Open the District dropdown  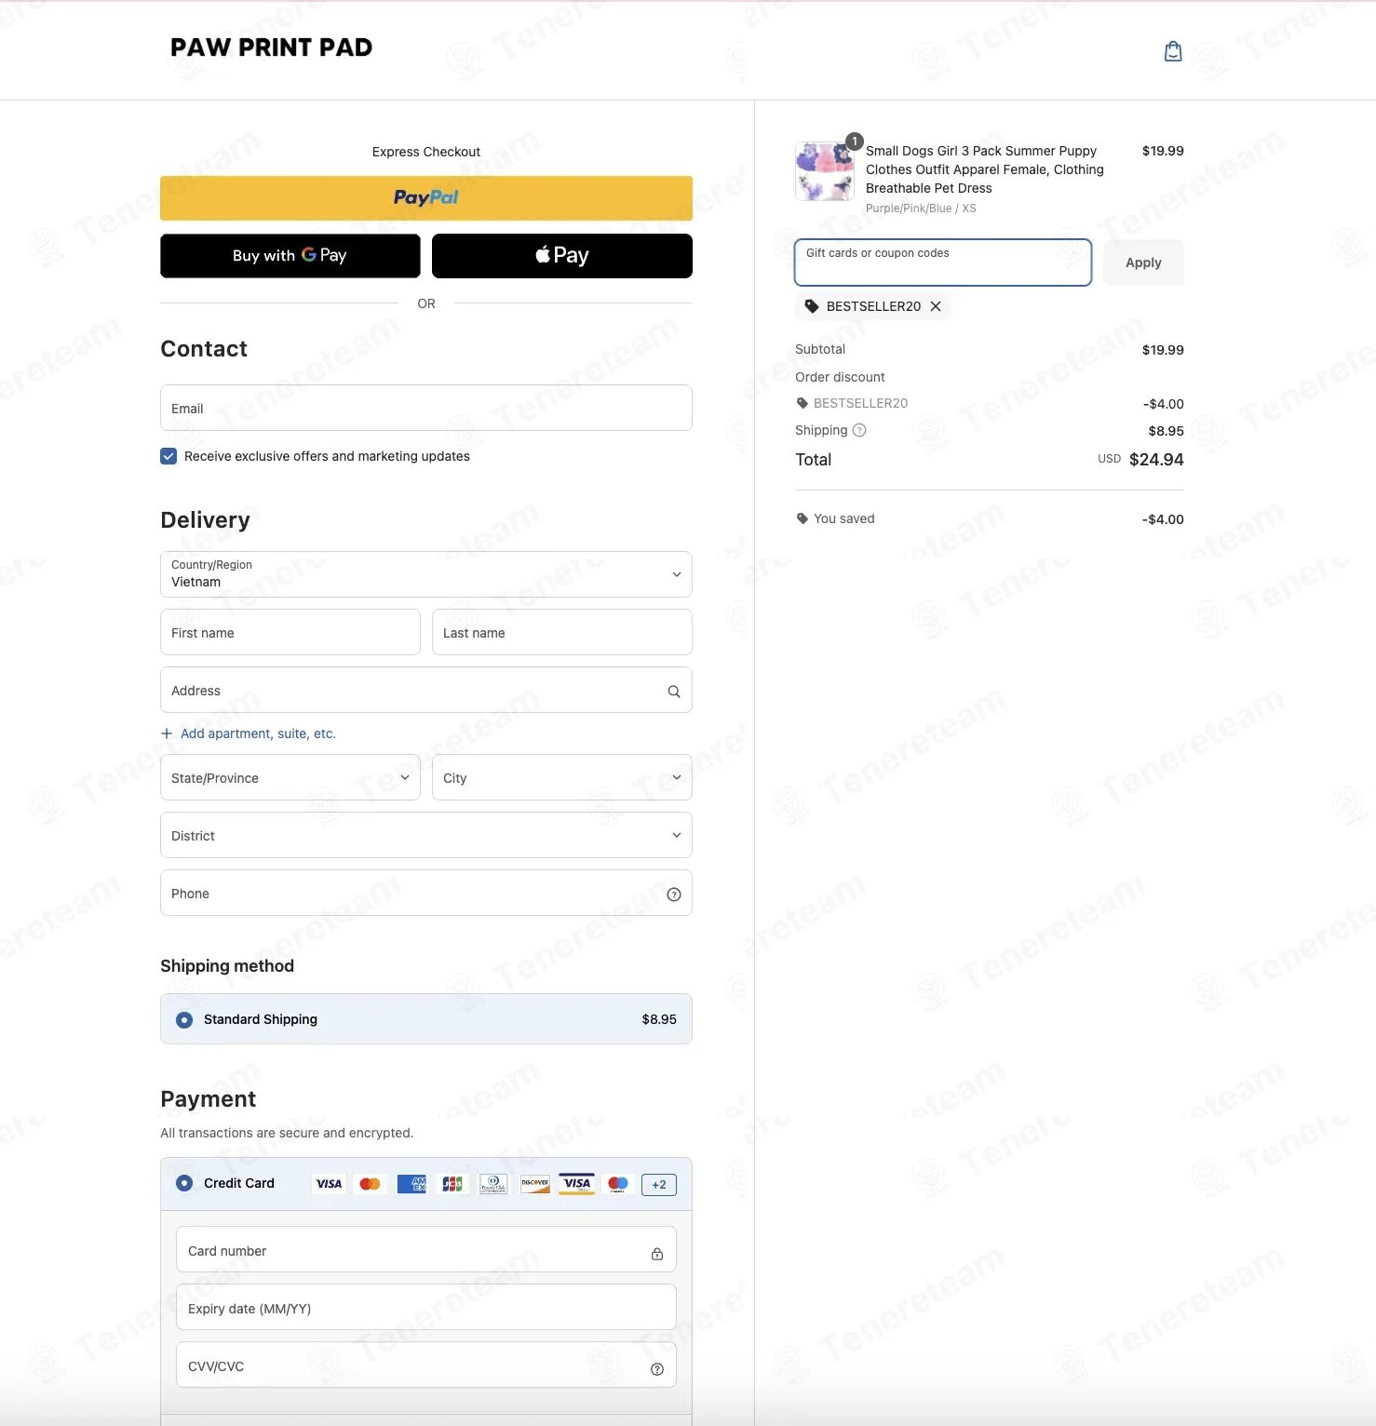click(426, 835)
